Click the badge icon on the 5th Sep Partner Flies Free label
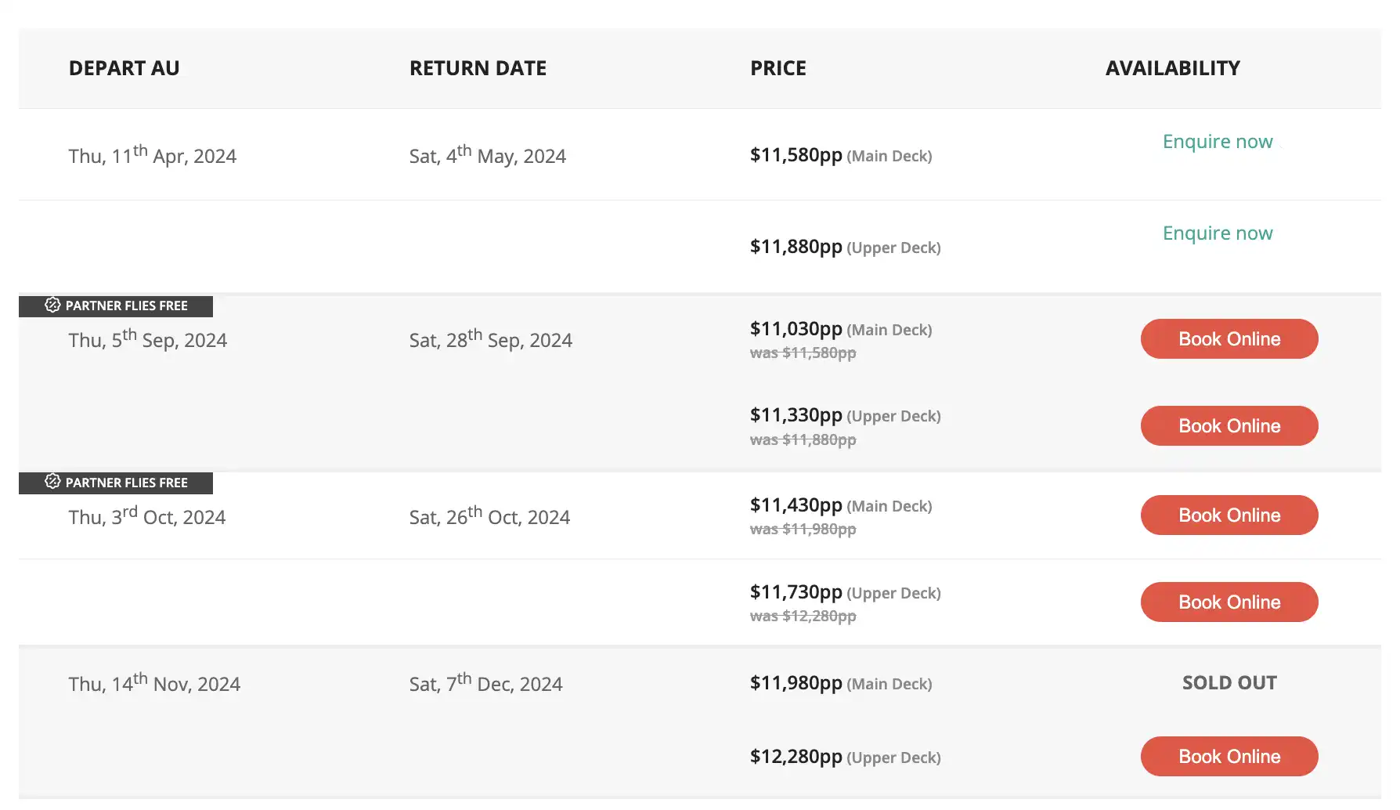The height and width of the screenshot is (810, 1400). [x=52, y=306]
